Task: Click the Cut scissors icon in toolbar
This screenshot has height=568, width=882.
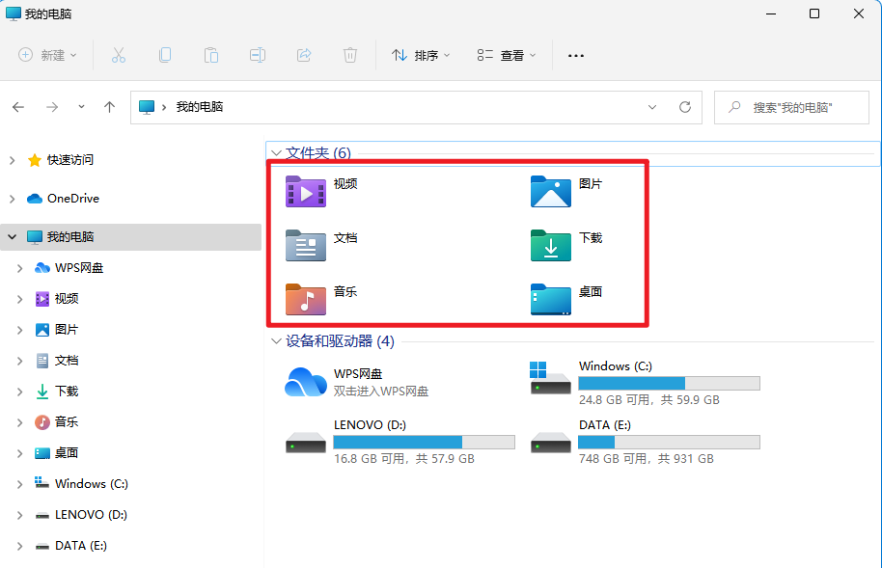Action: coord(118,55)
